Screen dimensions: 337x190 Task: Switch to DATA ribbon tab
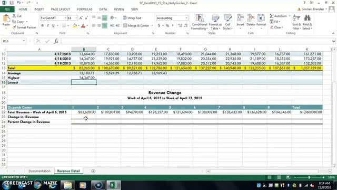point(103,9)
